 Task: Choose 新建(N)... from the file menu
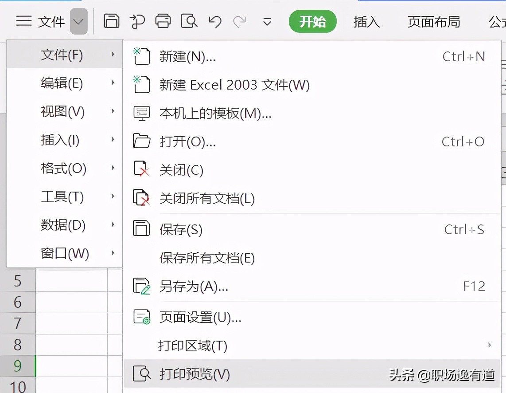coord(312,56)
